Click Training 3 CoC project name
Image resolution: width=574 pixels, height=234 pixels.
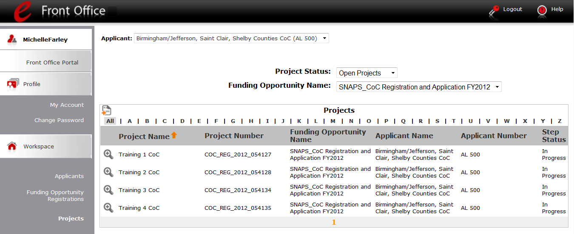[x=139, y=190]
